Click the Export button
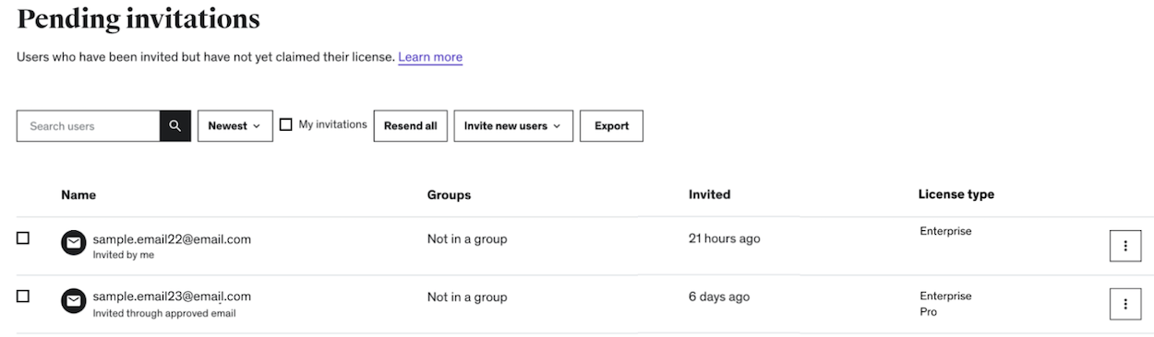 pos(611,126)
